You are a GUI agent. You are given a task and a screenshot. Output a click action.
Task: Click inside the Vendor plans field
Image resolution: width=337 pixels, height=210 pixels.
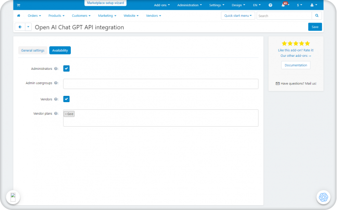click(x=161, y=118)
